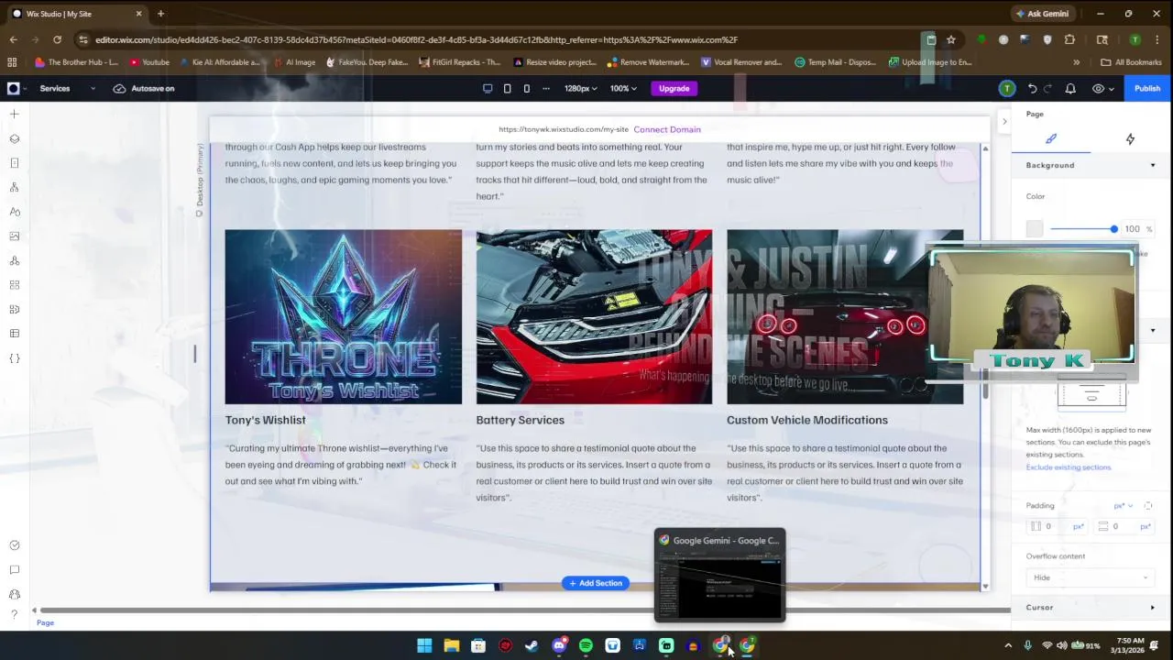Open the All Bookmarks folder
This screenshot has width=1173, height=660.
[x=1131, y=62]
